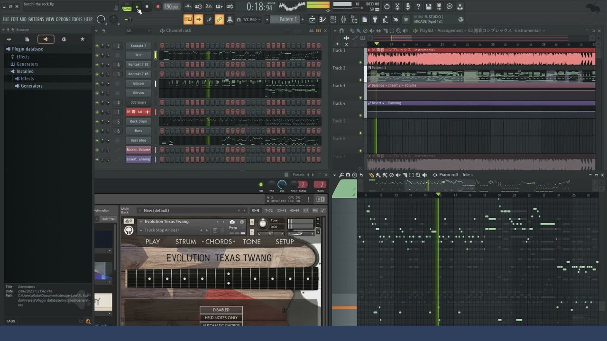Click the HELD NOTES ONLY button

pyautogui.click(x=221, y=318)
